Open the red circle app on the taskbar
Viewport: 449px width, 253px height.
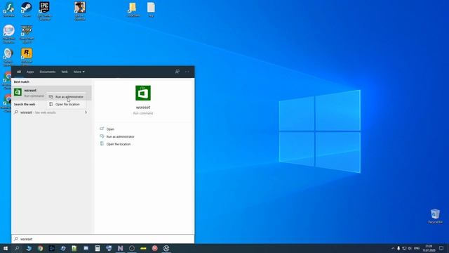[154, 248]
